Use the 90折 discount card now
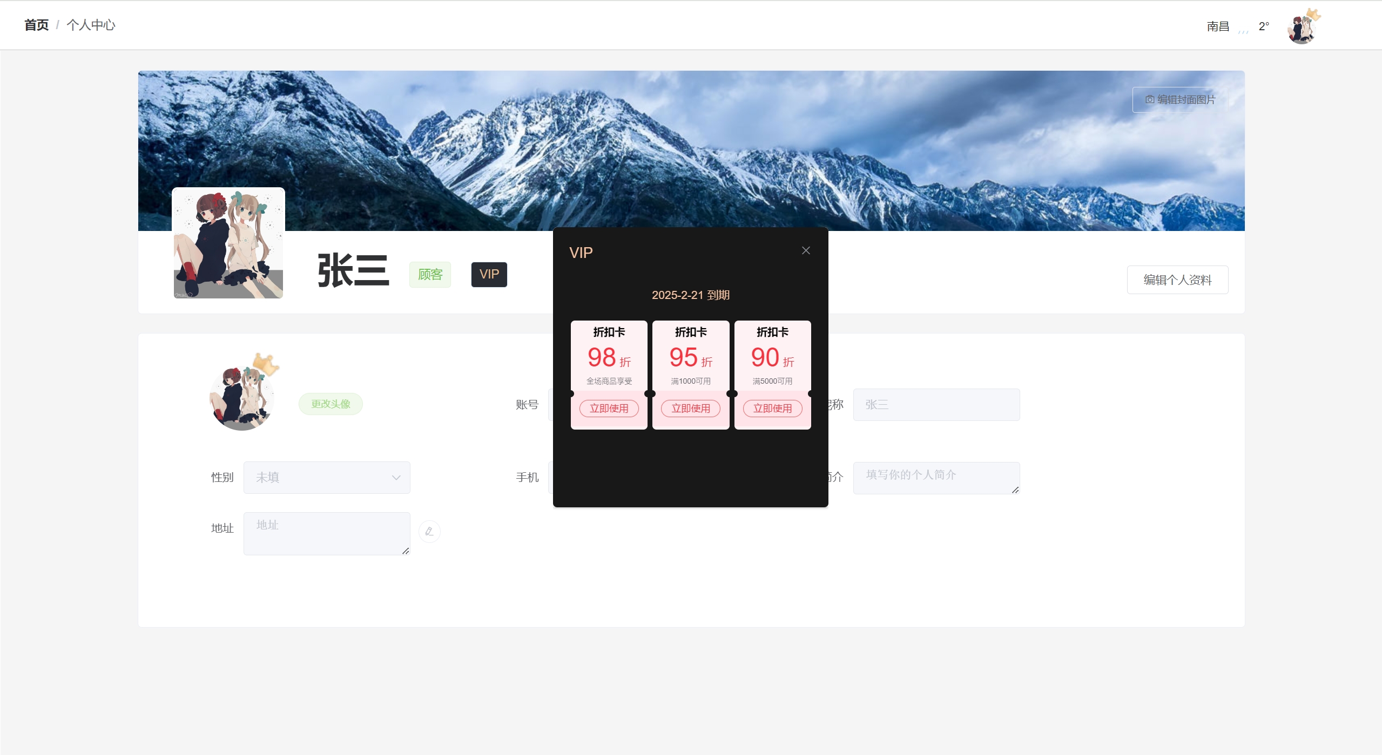Viewport: 1382px width, 755px height. click(772, 409)
